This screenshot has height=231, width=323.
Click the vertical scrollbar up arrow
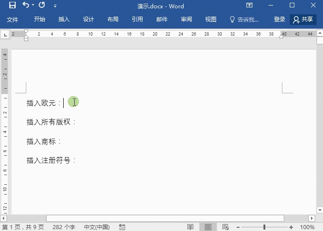tap(320, 33)
